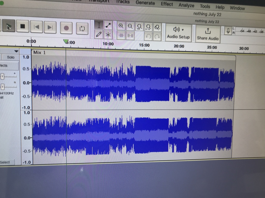Open the track Effects button
This screenshot has width=265, height=198.
coord(9,65)
